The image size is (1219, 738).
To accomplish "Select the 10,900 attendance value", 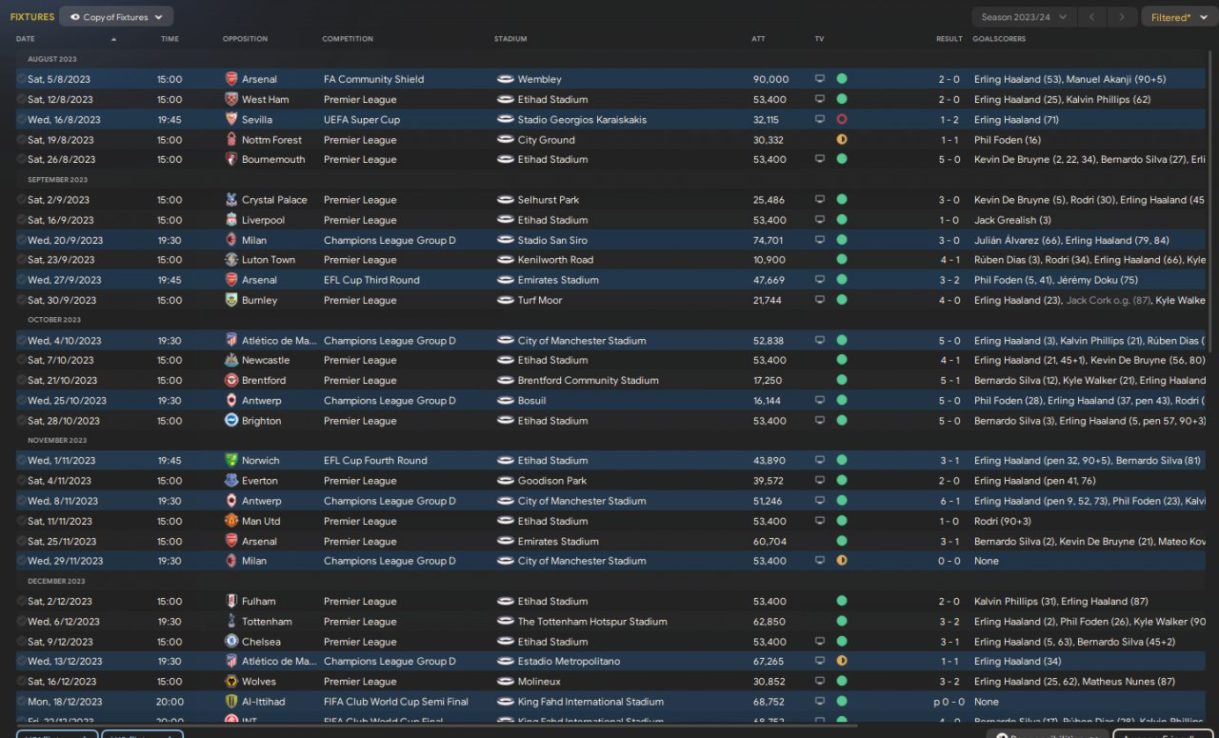I will pyautogui.click(x=769, y=260).
